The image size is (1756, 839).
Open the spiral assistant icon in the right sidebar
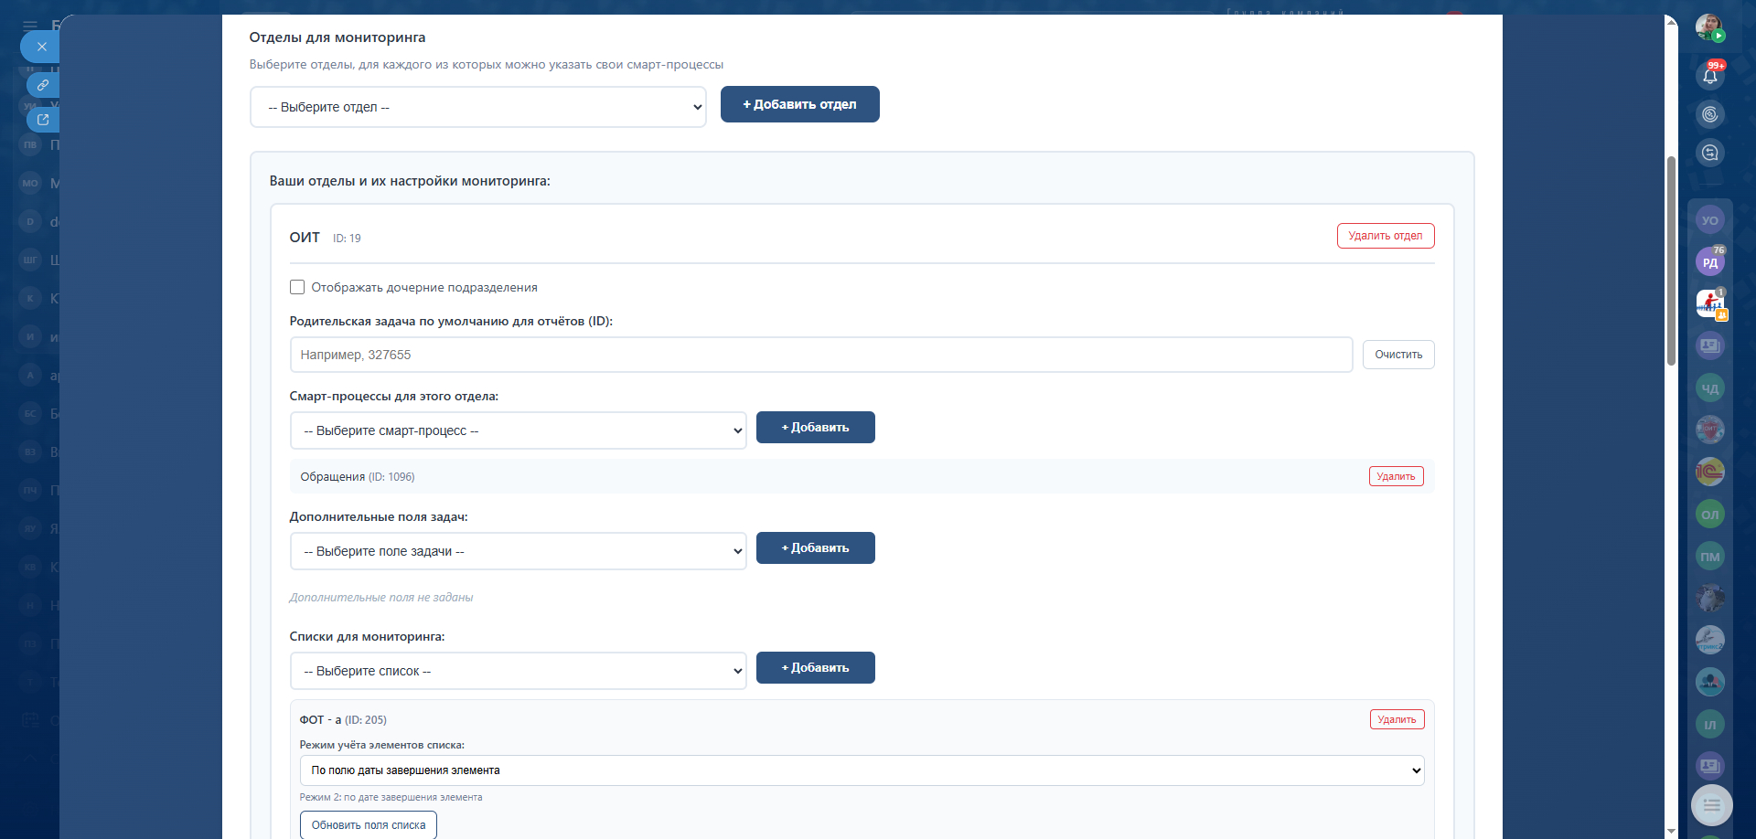tap(1710, 114)
